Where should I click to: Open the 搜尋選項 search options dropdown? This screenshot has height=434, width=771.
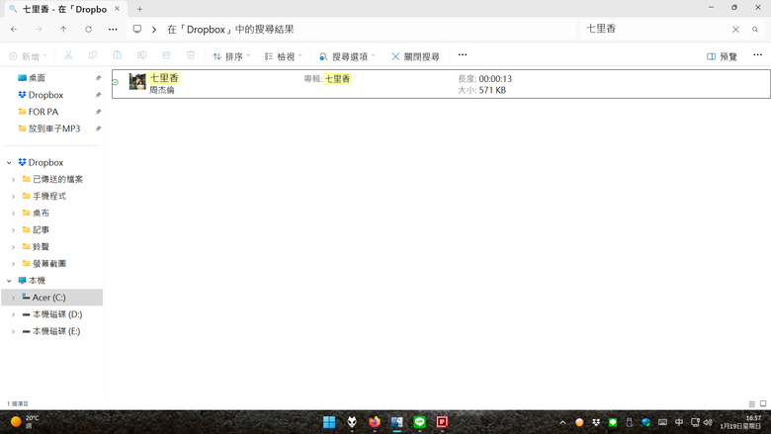pos(347,56)
